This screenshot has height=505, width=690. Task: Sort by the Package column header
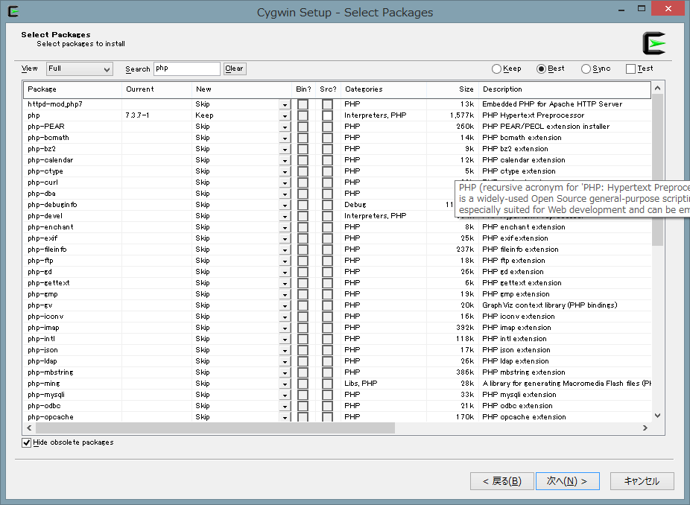[72, 89]
